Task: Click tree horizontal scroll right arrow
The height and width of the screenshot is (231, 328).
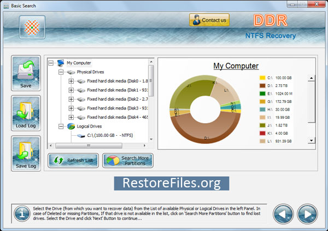Action: click(144, 146)
